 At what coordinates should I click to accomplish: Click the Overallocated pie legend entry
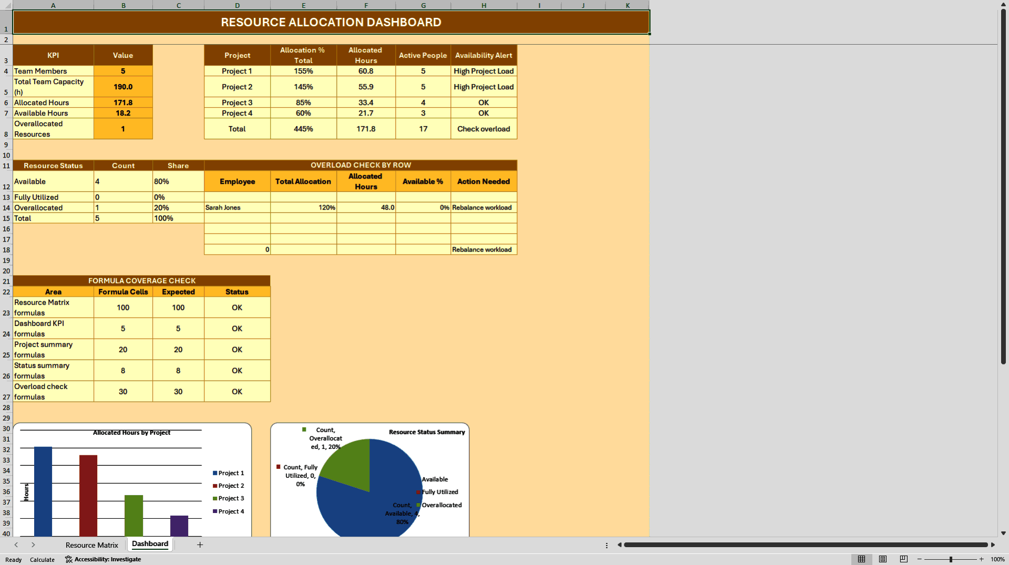(439, 505)
